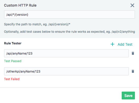Click the /api/v2/anything example text
This screenshot has width=139, height=103.
[123, 32]
